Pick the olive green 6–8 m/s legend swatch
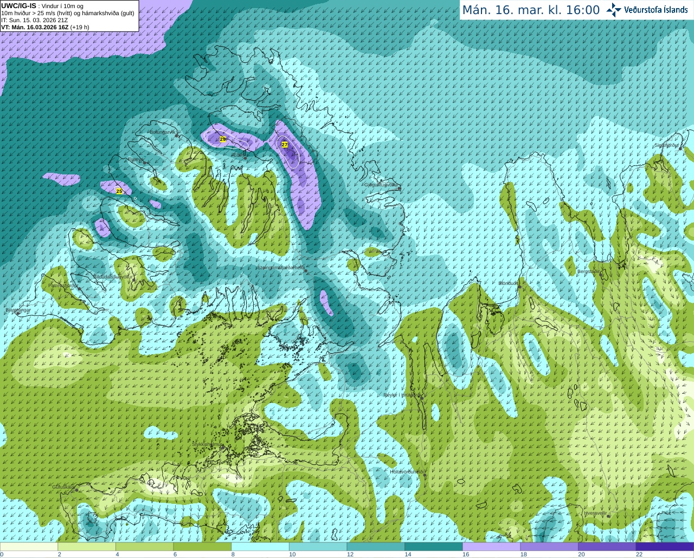Viewport: 694px width, 558px height. (x=202, y=547)
